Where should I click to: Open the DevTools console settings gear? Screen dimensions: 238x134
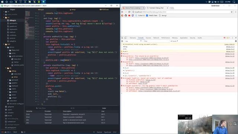236,41
